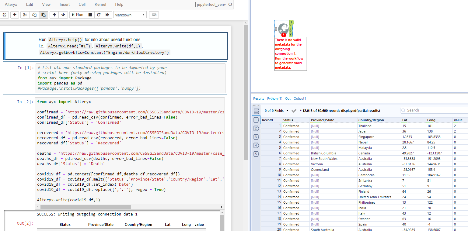
Task: Switch results to output anchor 5
Action: (x=256, y=154)
